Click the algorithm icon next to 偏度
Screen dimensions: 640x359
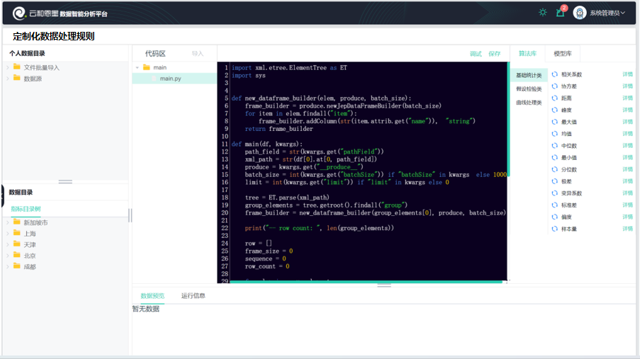[555, 217]
